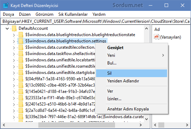Click values pane horizontal scroll right arrow

tap(187, 125)
